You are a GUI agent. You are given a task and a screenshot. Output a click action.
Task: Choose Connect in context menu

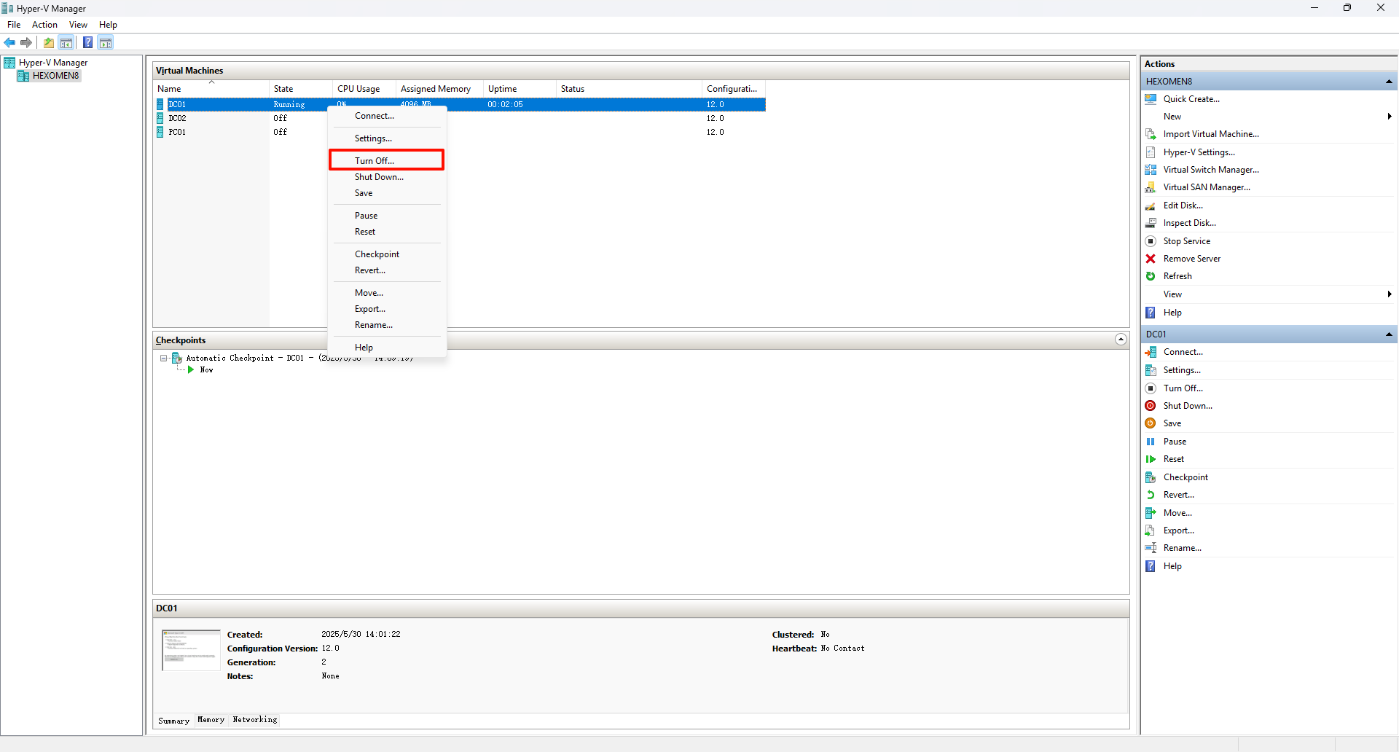pyautogui.click(x=387, y=116)
